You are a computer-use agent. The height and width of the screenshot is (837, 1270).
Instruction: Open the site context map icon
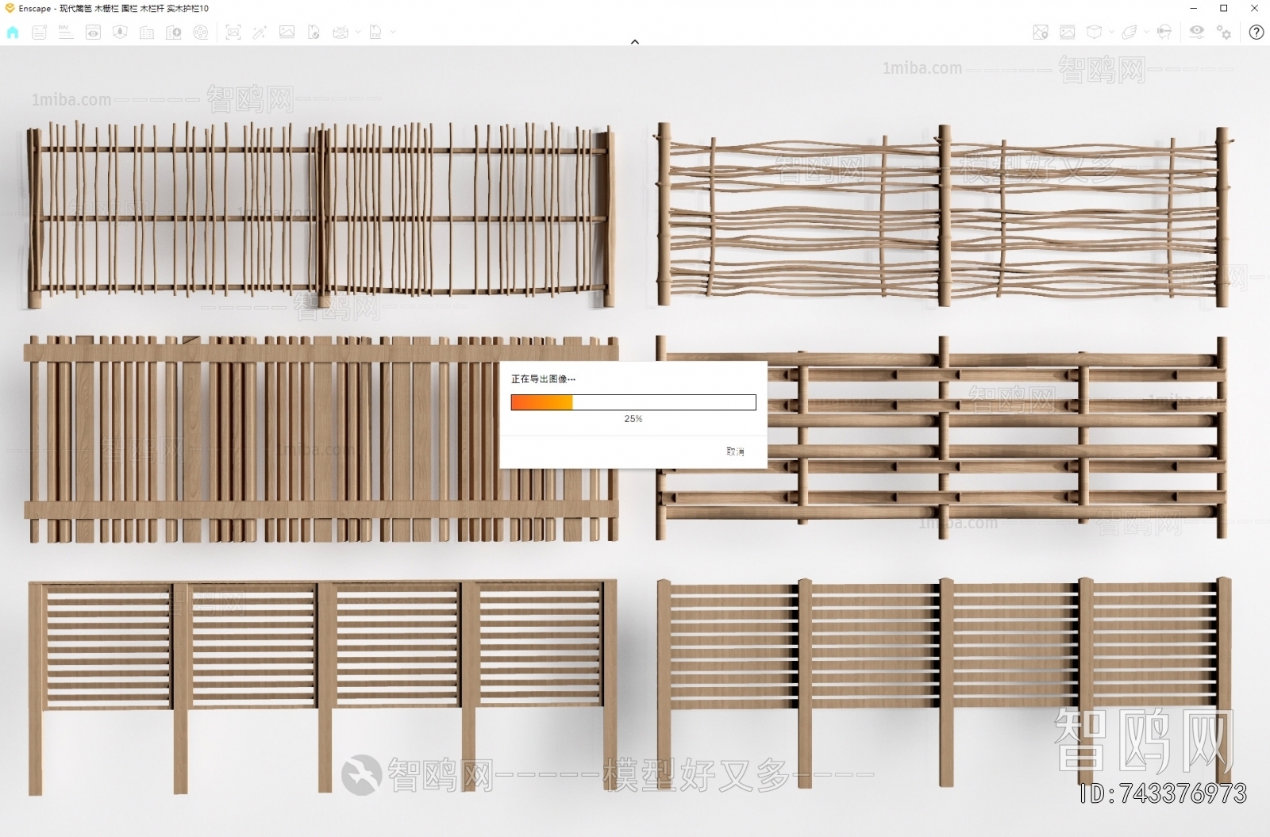click(x=1040, y=33)
